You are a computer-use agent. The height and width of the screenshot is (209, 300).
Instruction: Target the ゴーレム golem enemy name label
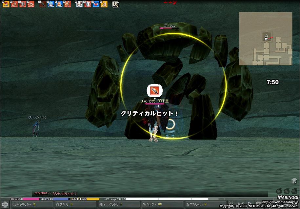point(169,25)
